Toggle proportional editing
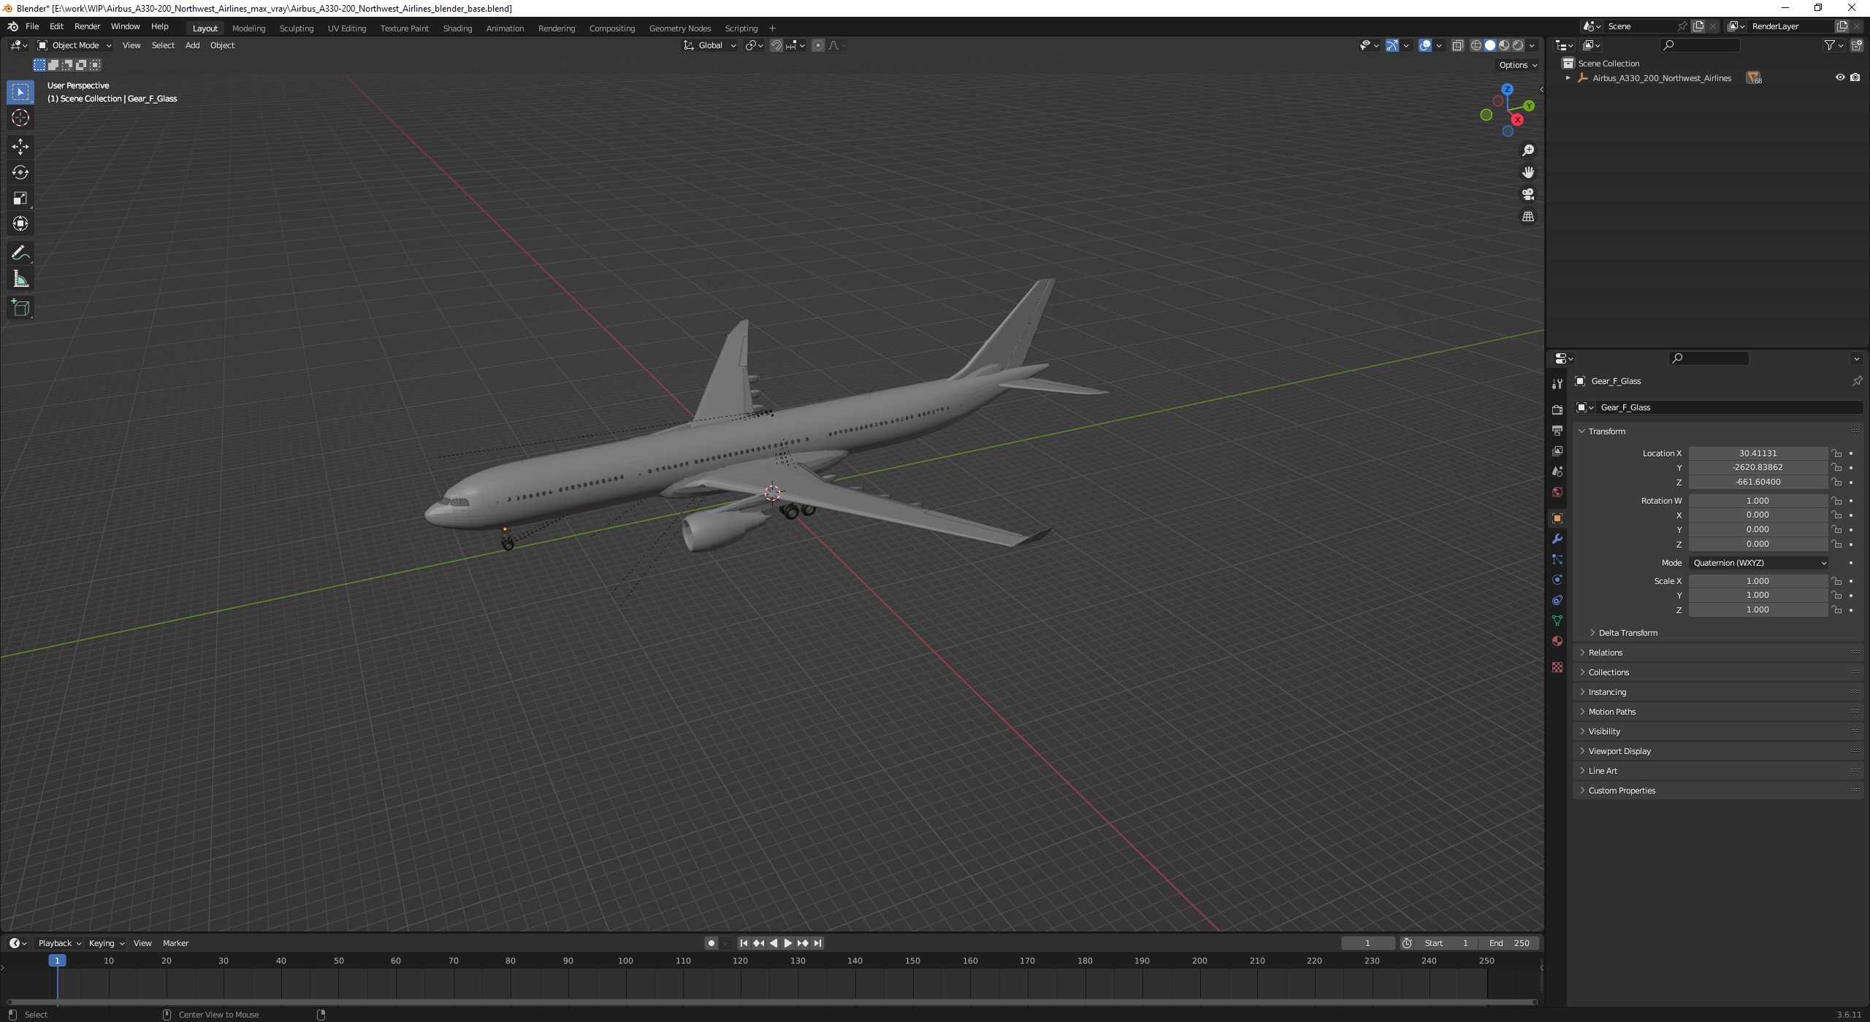This screenshot has width=1870, height=1022. 818,45
